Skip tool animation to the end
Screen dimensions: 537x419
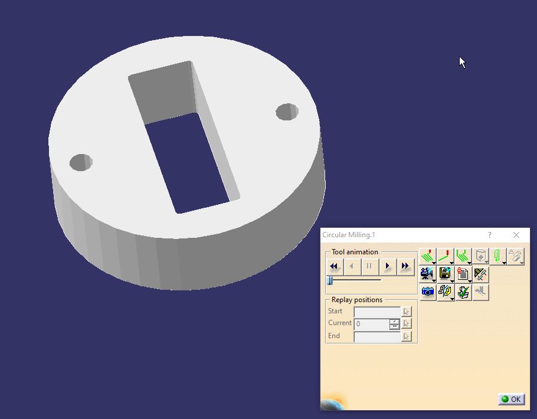click(x=405, y=266)
